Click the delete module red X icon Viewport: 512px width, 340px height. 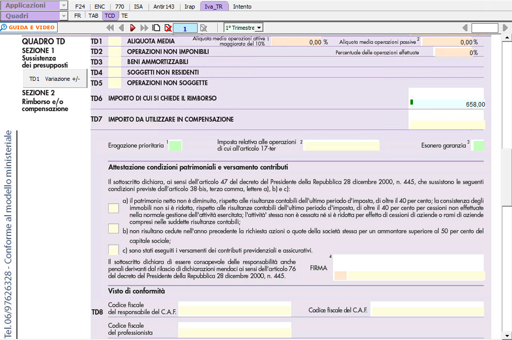(x=168, y=28)
